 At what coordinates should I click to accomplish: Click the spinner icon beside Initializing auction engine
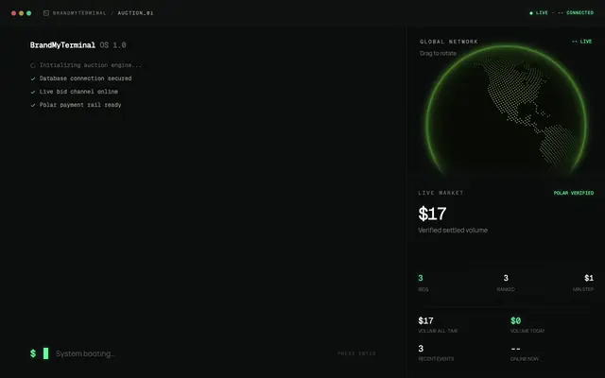point(33,65)
